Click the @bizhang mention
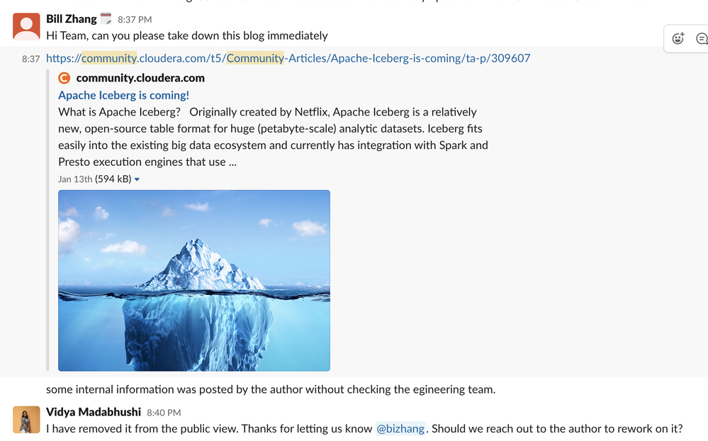The height and width of the screenshot is (441, 708). point(400,428)
